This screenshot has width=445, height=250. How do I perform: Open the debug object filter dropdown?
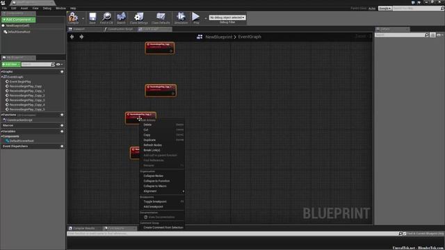227,17
